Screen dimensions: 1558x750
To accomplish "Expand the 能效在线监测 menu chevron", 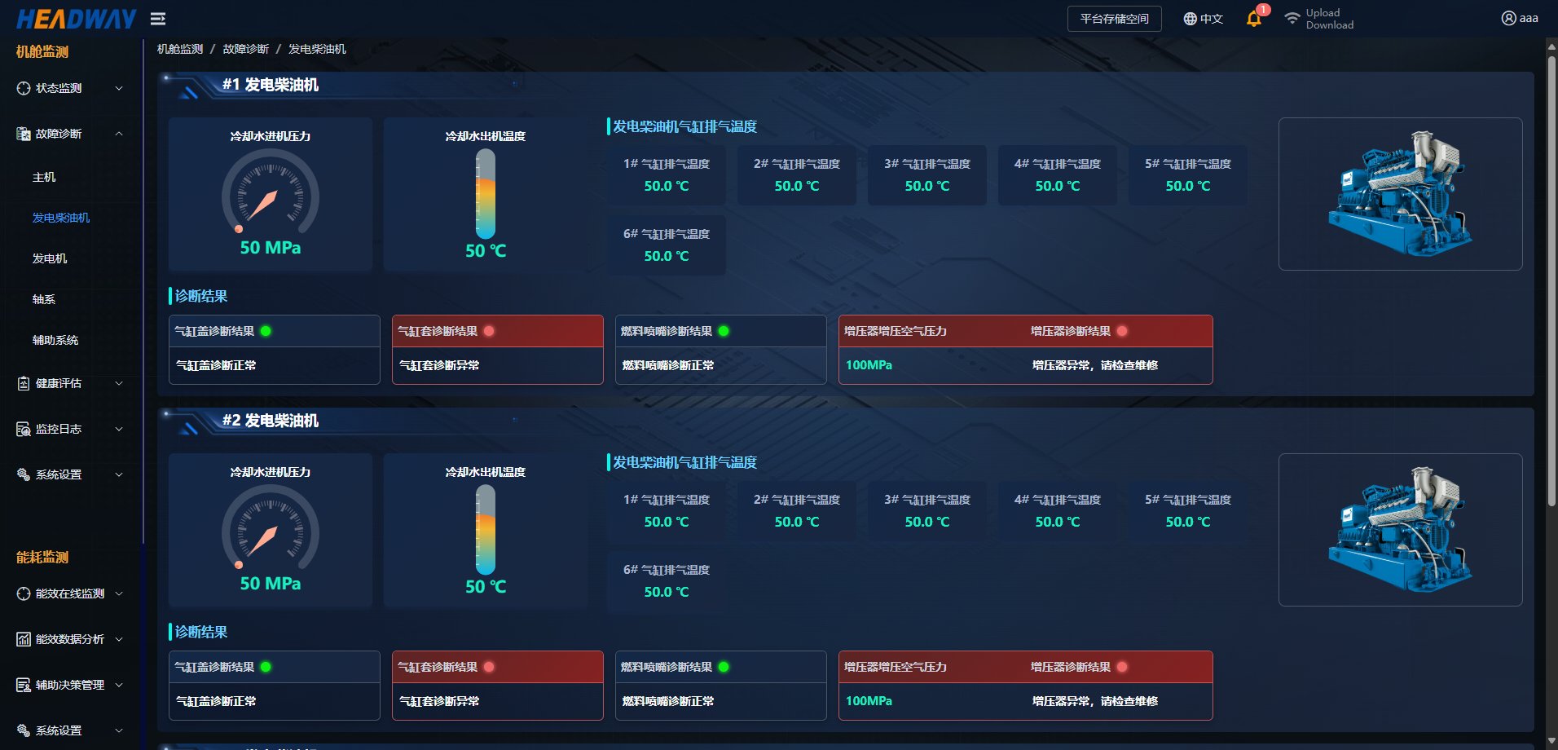I will [x=119, y=593].
